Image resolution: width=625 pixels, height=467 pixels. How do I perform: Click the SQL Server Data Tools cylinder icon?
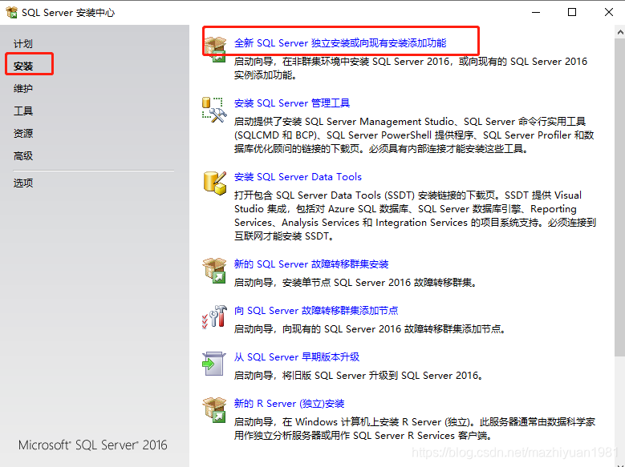click(215, 183)
